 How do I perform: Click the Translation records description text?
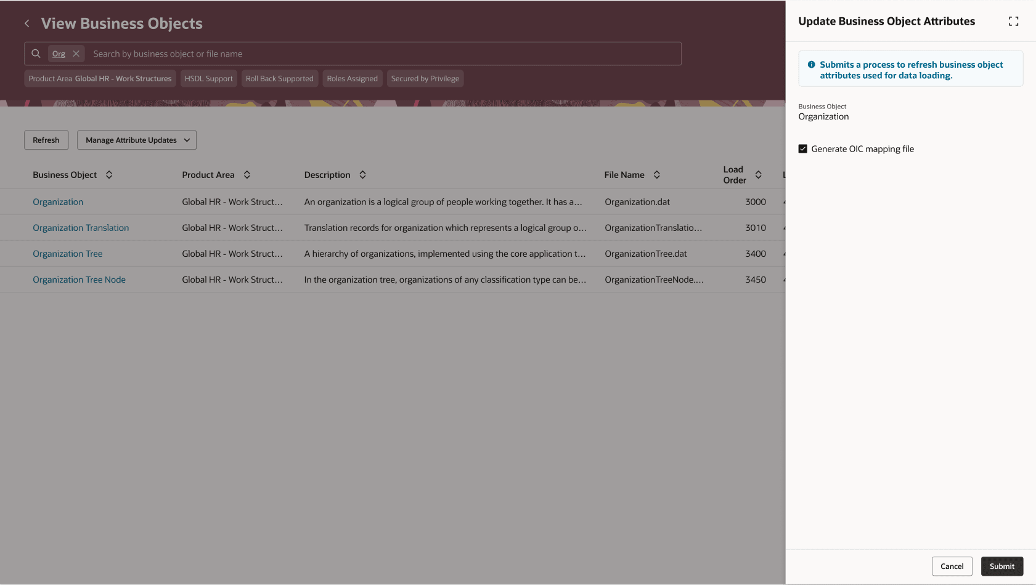tap(445, 228)
